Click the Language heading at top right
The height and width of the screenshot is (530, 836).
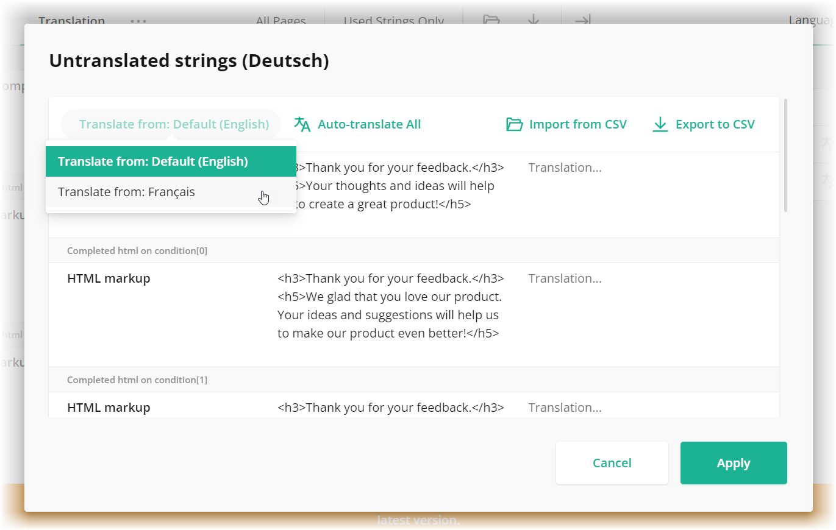812,19
